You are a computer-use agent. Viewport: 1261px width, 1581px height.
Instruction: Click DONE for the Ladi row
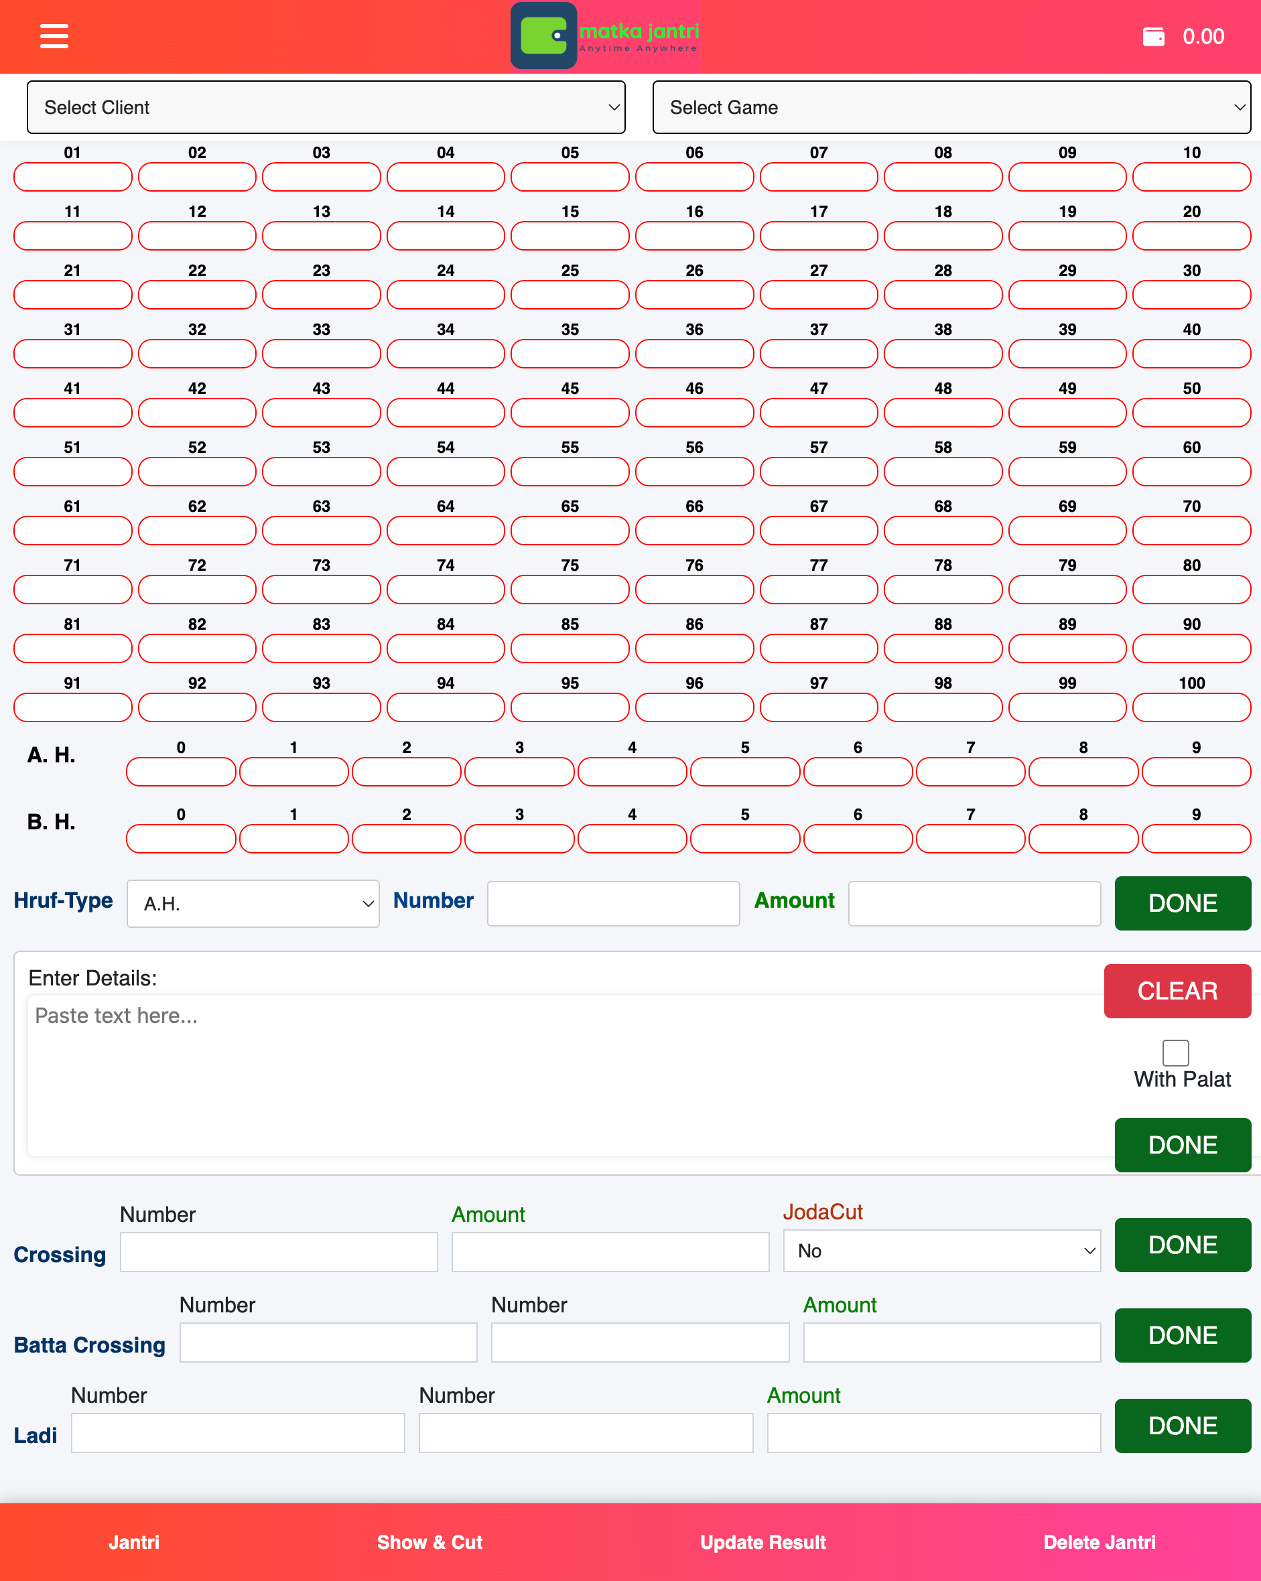pyautogui.click(x=1182, y=1426)
